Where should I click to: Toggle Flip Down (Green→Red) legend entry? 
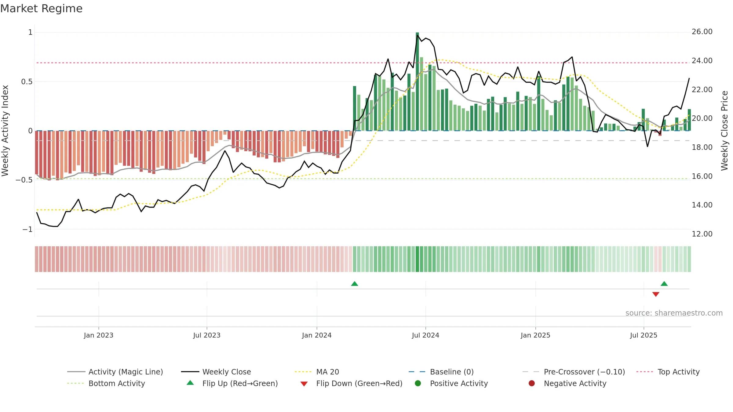351,383
